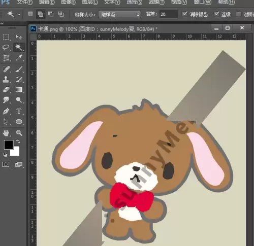
Task: Open the 图层(L) menu
Action: coord(90,2)
